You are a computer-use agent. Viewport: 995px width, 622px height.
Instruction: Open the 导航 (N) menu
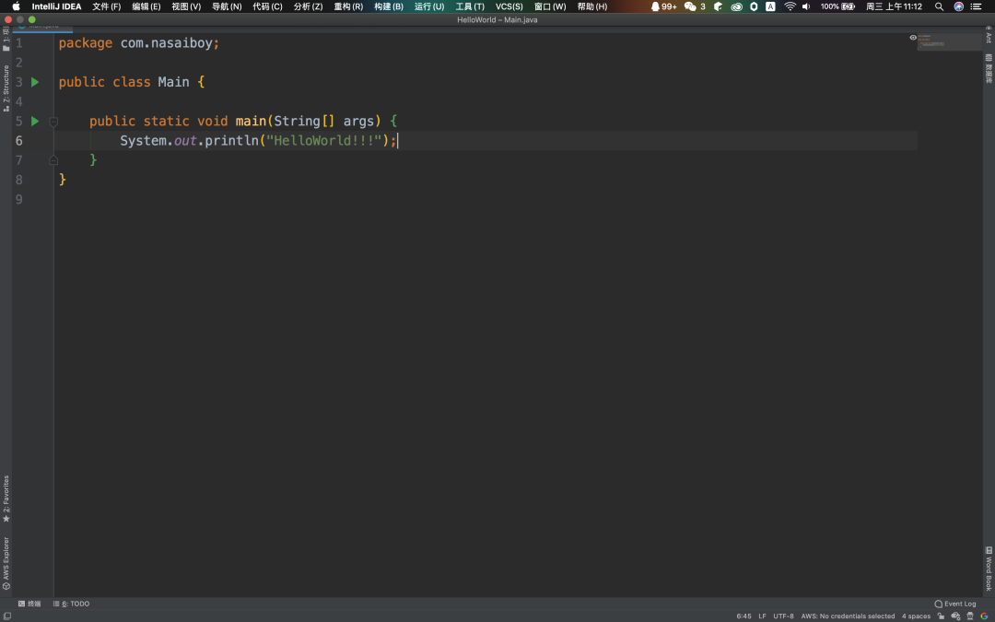(227, 6)
